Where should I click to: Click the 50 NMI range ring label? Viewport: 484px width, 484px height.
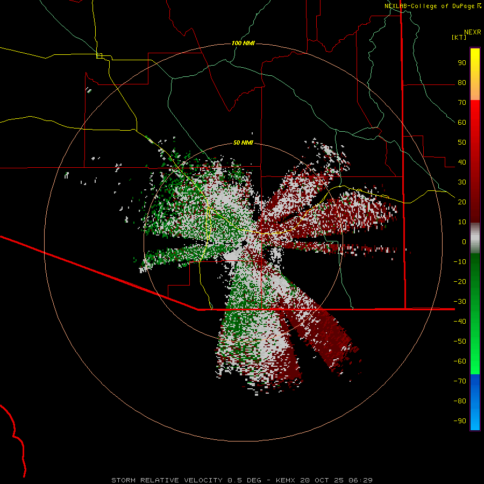[x=243, y=143]
